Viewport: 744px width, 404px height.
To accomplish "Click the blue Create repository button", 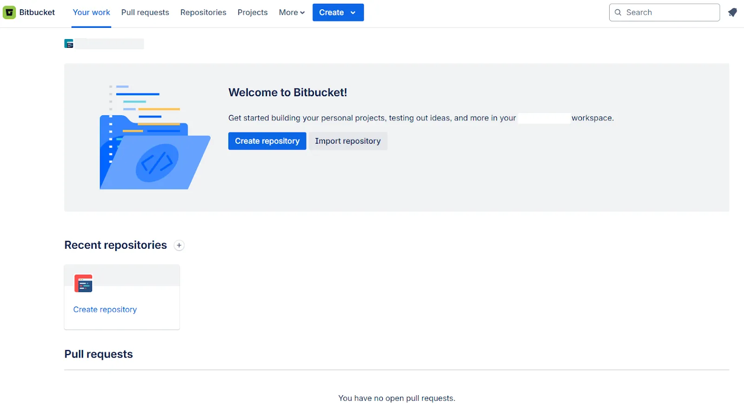I will [x=267, y=141].
